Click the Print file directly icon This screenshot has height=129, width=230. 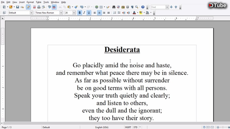point(39,7)
